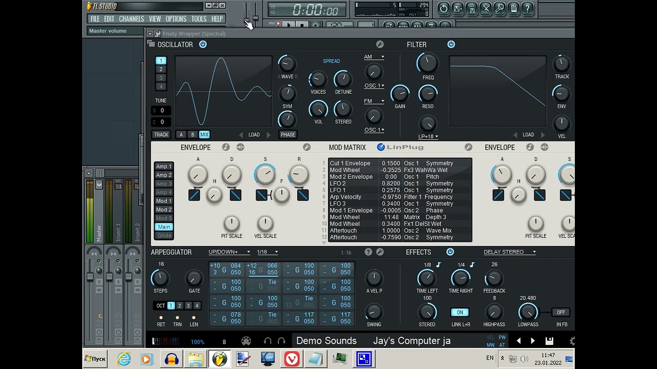The image size is (657, 369).
Task: Open the CHANNELS menu
Action: [x=131, y=19]
